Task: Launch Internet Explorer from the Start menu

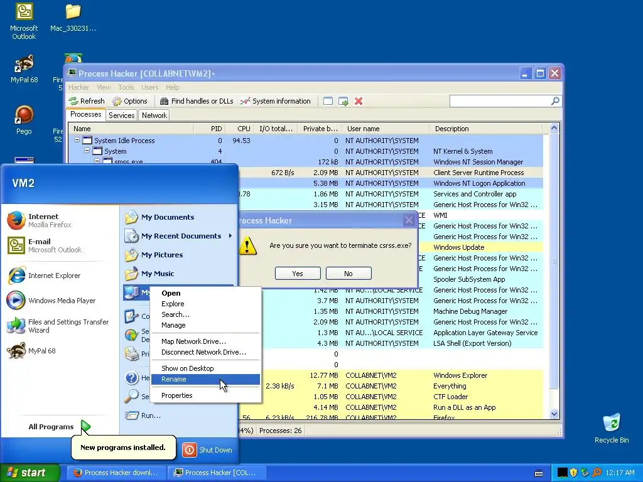Action: coord(61,276)
